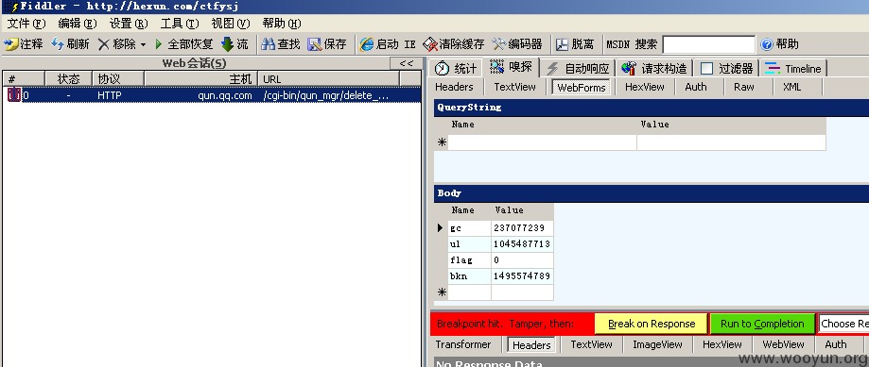The image size is (869, 367).
Task: Select the response ImageView tab
Action: (657, 344)
